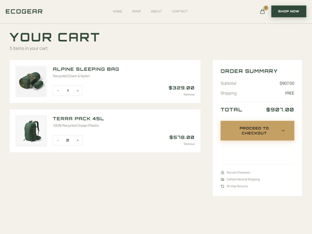Decrease Terra Pack 45L quantity
Screen dimensions: 312x234
coord(58,140)
